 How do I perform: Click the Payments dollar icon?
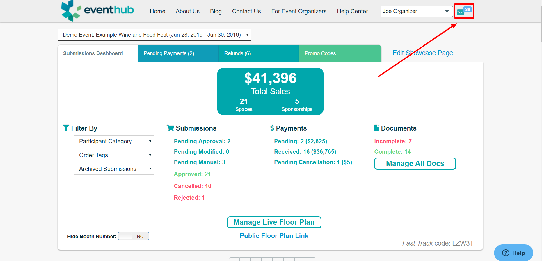pos(272,128)
